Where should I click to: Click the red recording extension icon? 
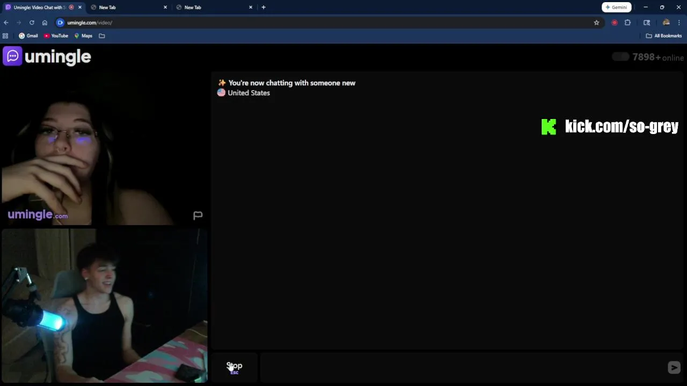[615, 23]
